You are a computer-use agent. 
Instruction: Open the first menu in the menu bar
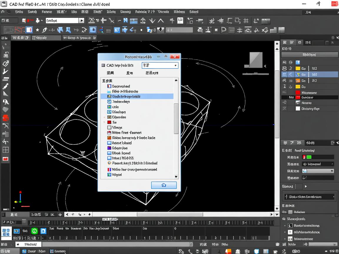click(x=19, y=12)
